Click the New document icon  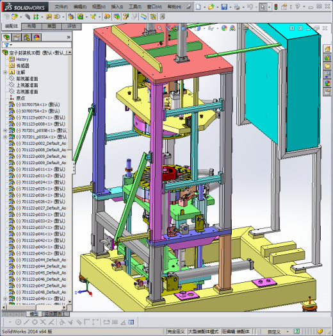tap(199, 6)
